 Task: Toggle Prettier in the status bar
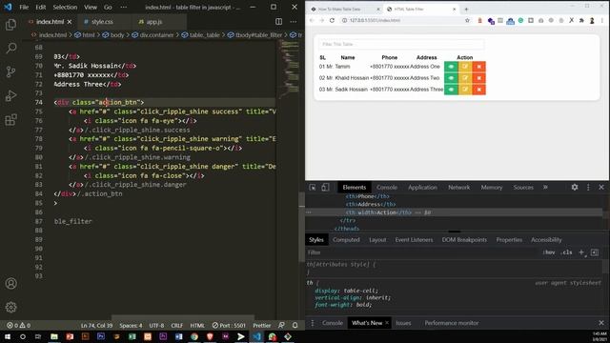262,325
